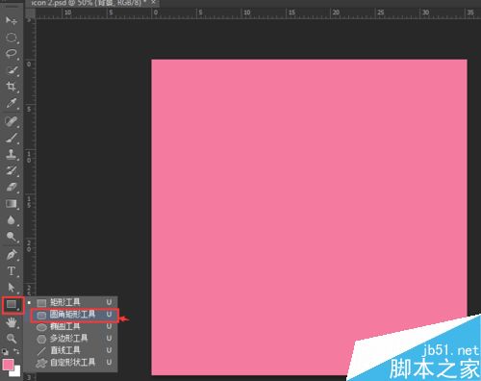Select the Path Selection tool
The height and width of the screenshot is (381, 481).
(12, 288)
